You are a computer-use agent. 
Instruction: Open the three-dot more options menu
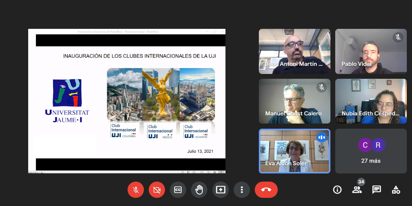242,190
